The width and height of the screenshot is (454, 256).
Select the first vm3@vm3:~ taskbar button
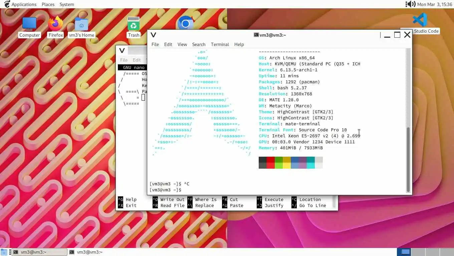pyautogui.click(x=39, y=252)
